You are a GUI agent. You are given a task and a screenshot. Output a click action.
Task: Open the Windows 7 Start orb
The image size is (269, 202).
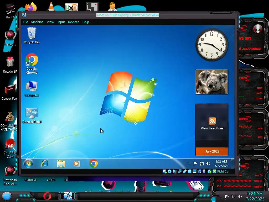(28, 163)
